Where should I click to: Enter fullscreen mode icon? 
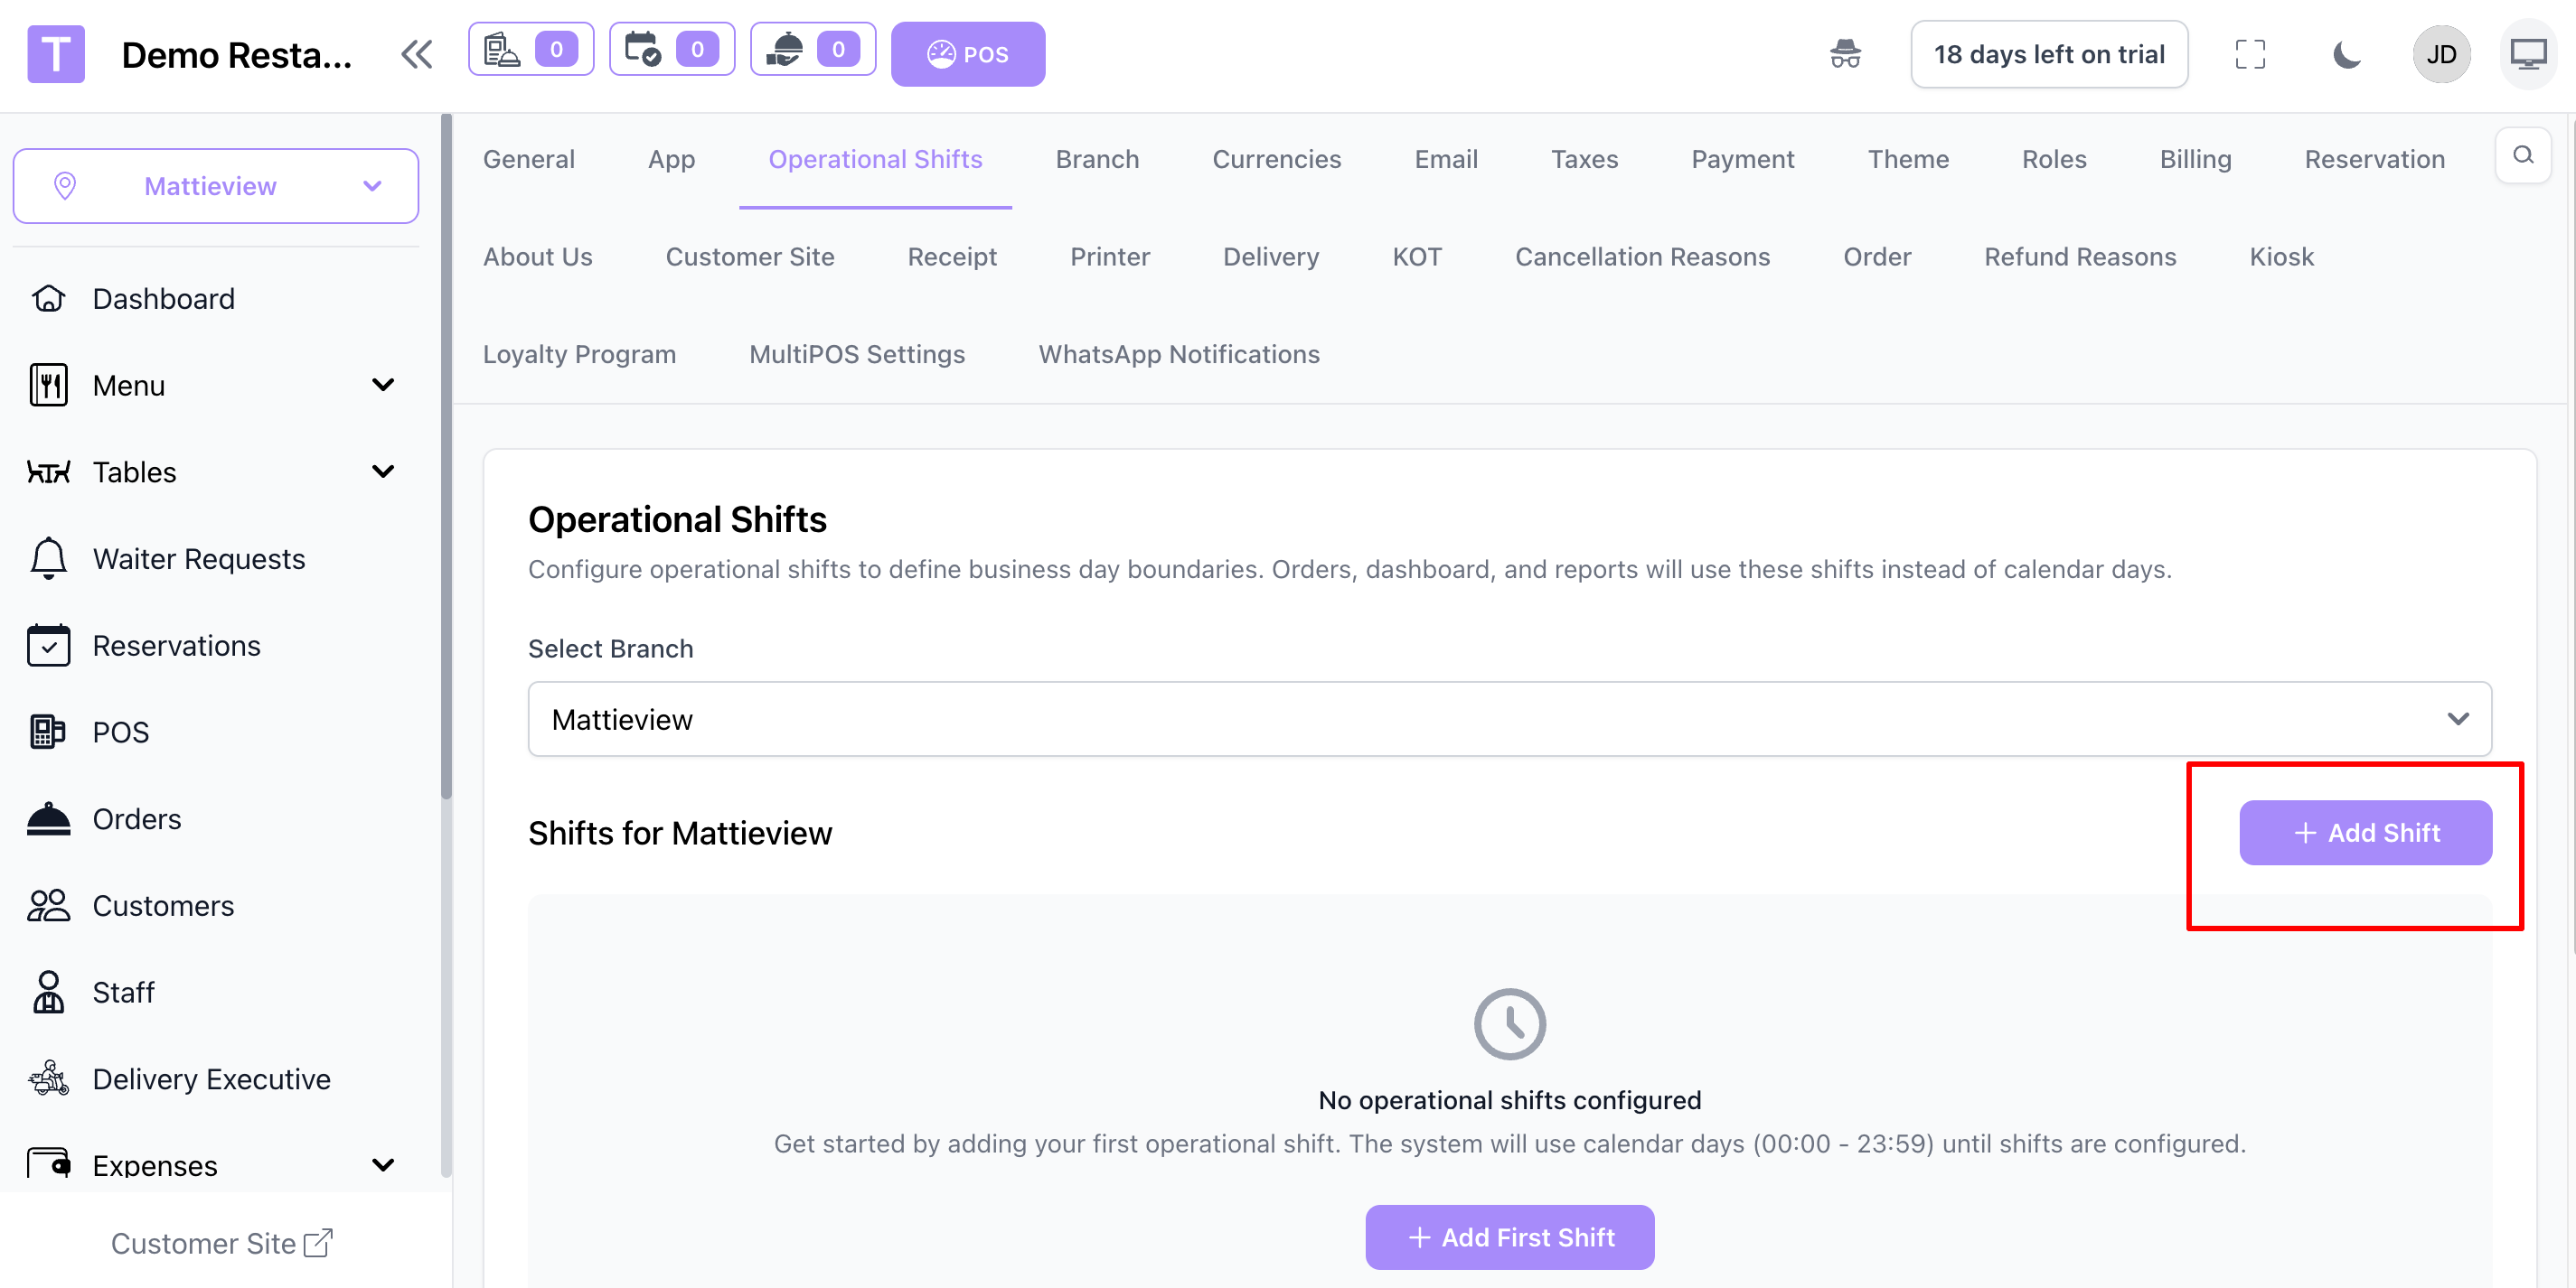[2250, 54]
